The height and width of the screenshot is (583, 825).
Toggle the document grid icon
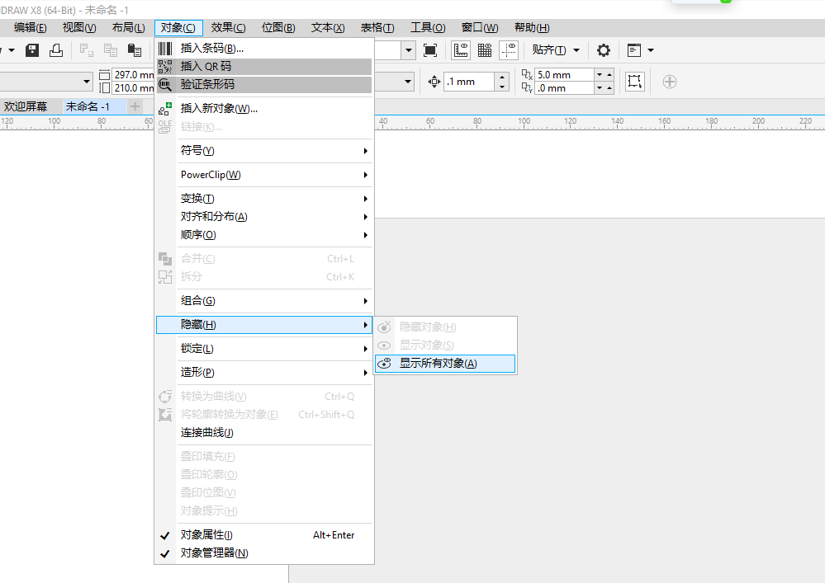point(484,49)
